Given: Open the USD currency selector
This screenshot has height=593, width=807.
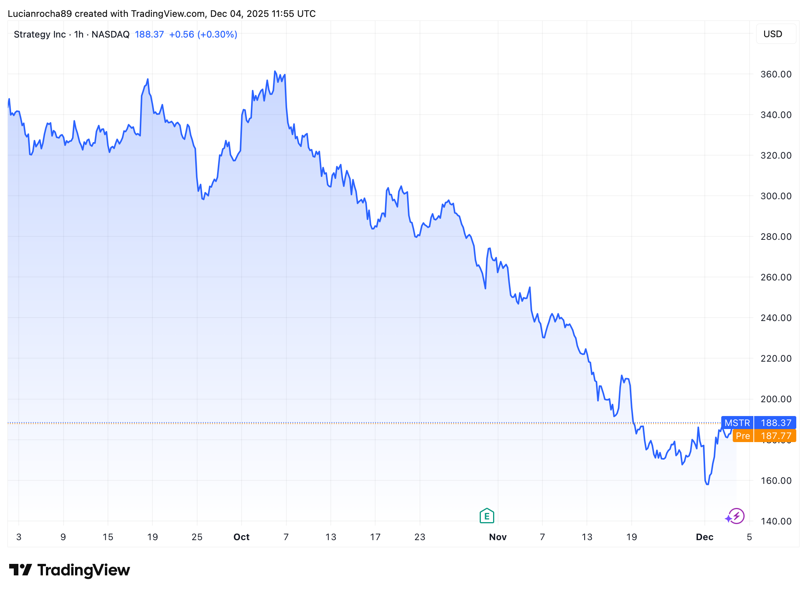Looking at the screenshot, I should point(775,34).
